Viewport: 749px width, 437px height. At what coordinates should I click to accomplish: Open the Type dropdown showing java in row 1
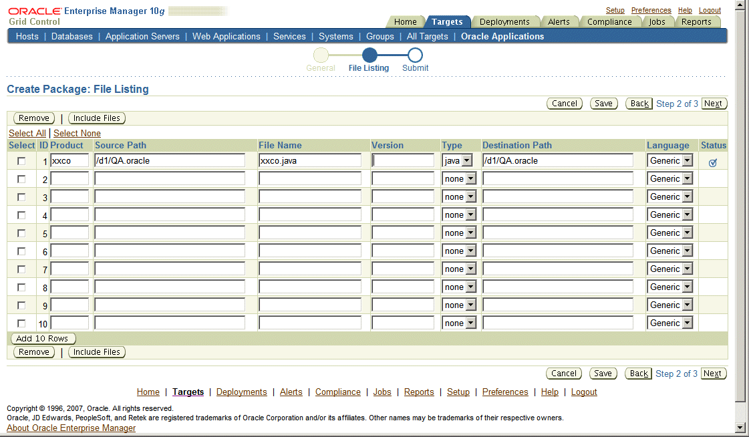458,160
